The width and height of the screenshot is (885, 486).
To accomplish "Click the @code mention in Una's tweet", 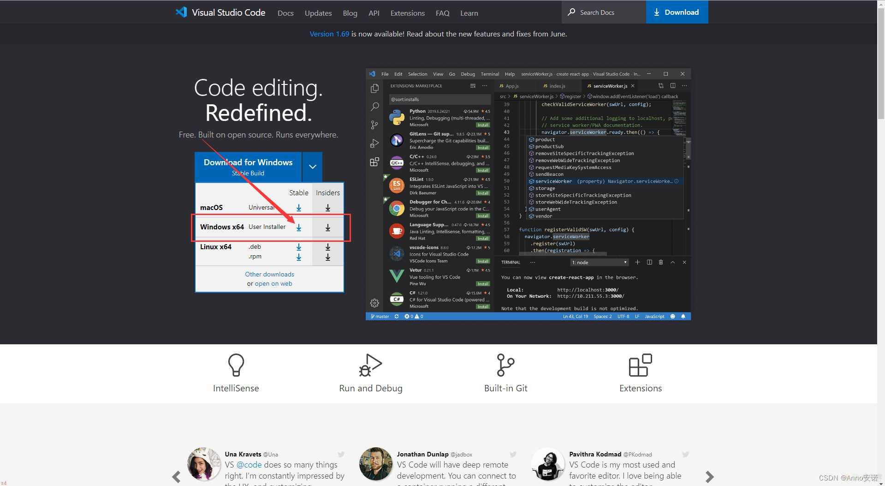I will (249, 465).
